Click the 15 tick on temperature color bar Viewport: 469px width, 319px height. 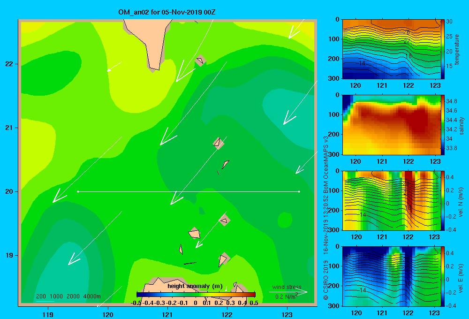[x=449, y=66]
